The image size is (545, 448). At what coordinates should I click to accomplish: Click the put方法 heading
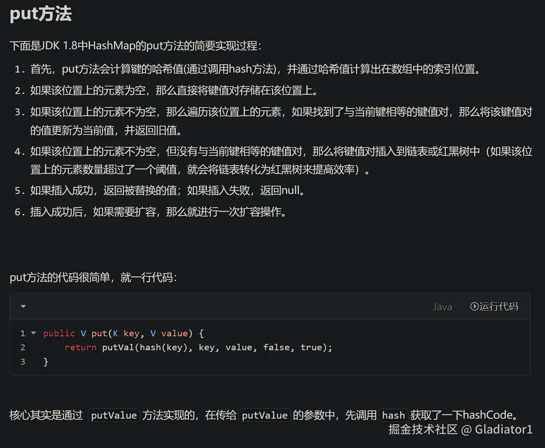41,14
